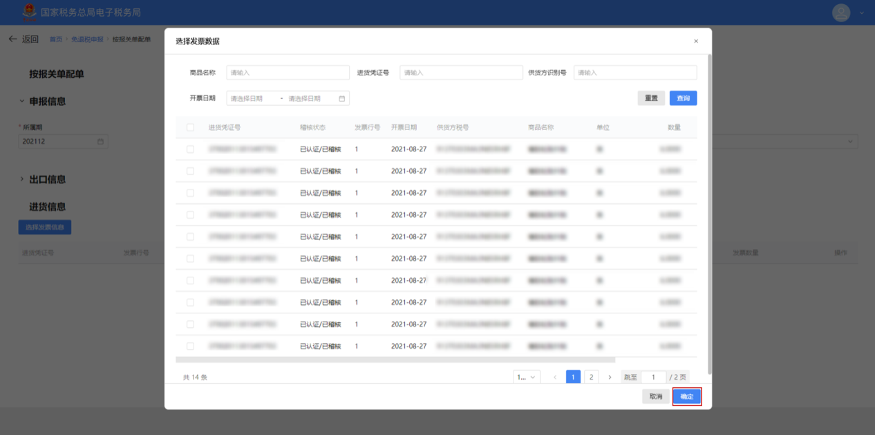Go to page 2 of results
Viewport: 875px width, 435px height.
pyautogui.click(x=591, y=377)
